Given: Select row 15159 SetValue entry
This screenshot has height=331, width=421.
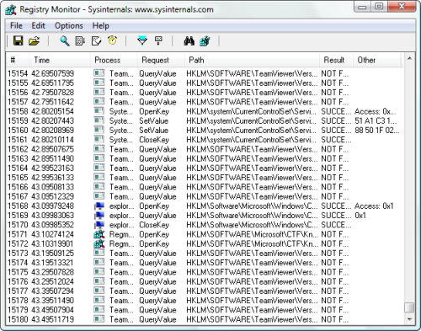Looking at the screenshot, I should tap(205, 120).
